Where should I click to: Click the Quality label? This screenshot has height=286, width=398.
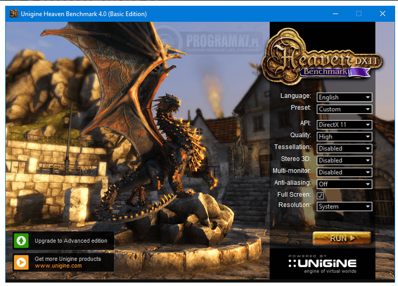[301, 135]
